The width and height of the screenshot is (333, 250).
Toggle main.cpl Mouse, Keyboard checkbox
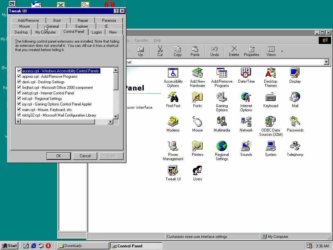[19, 109]
